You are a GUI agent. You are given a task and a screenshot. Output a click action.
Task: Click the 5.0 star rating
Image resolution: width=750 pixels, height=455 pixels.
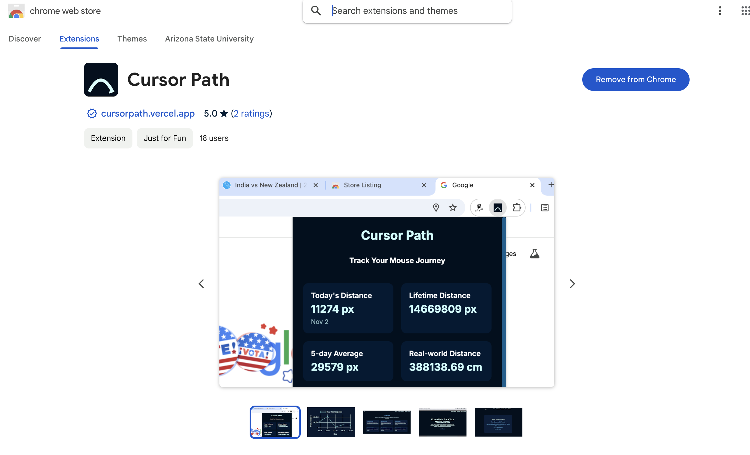click(x=216, y=113)
